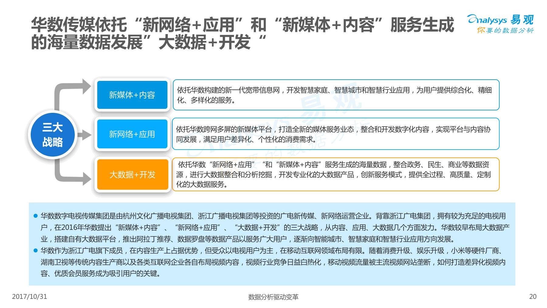Click the footer date 2017/10/31
The width and height of the screenshot is (547, 308).
(x=29, y=296)
